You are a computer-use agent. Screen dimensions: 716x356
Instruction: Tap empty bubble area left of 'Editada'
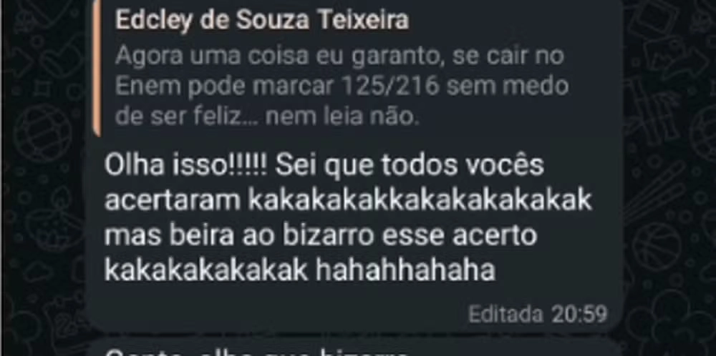click(x=274, y=315)
